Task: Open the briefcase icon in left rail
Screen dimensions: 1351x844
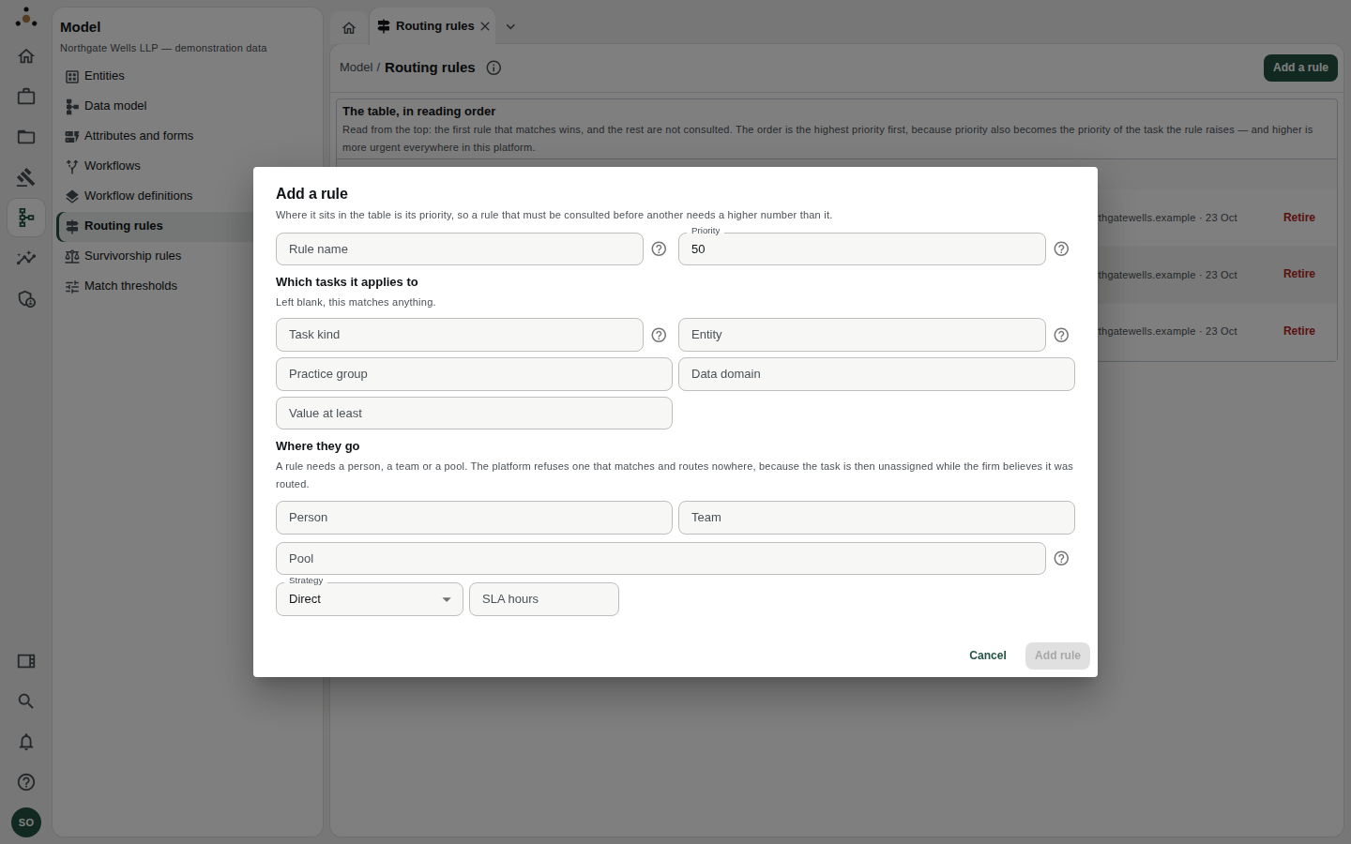Action: coord(26,97)
